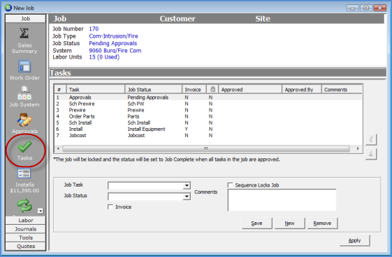Switch to the Labor sidebar tab
This screenshot has width=392, height=257.
coord(25,220)
